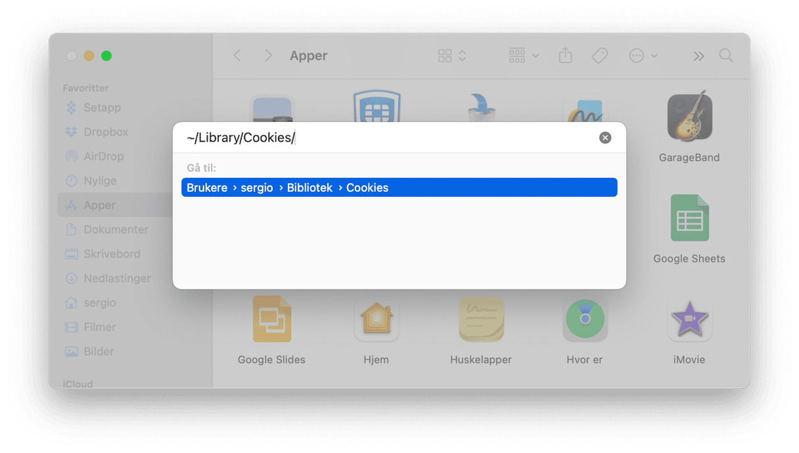The width and height of the screenshot is (799, 453).
Task: Open the Google Sheets app icon
Action: [689, 219]
